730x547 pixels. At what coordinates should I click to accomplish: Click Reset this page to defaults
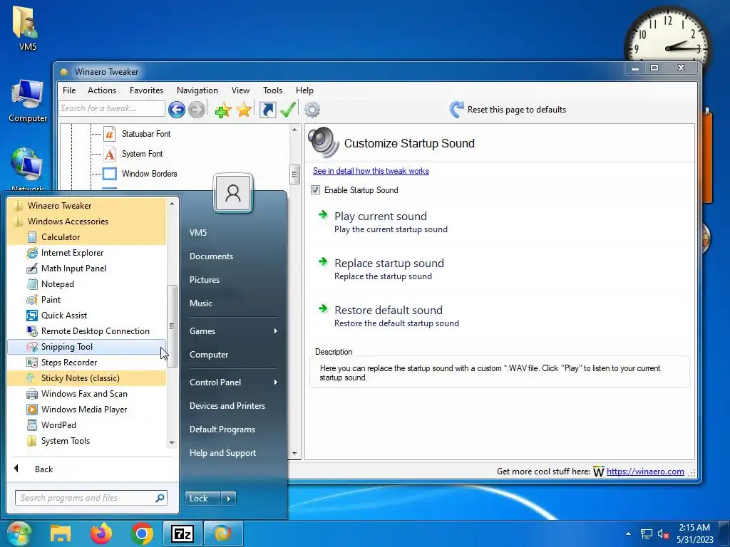[508, 110]
